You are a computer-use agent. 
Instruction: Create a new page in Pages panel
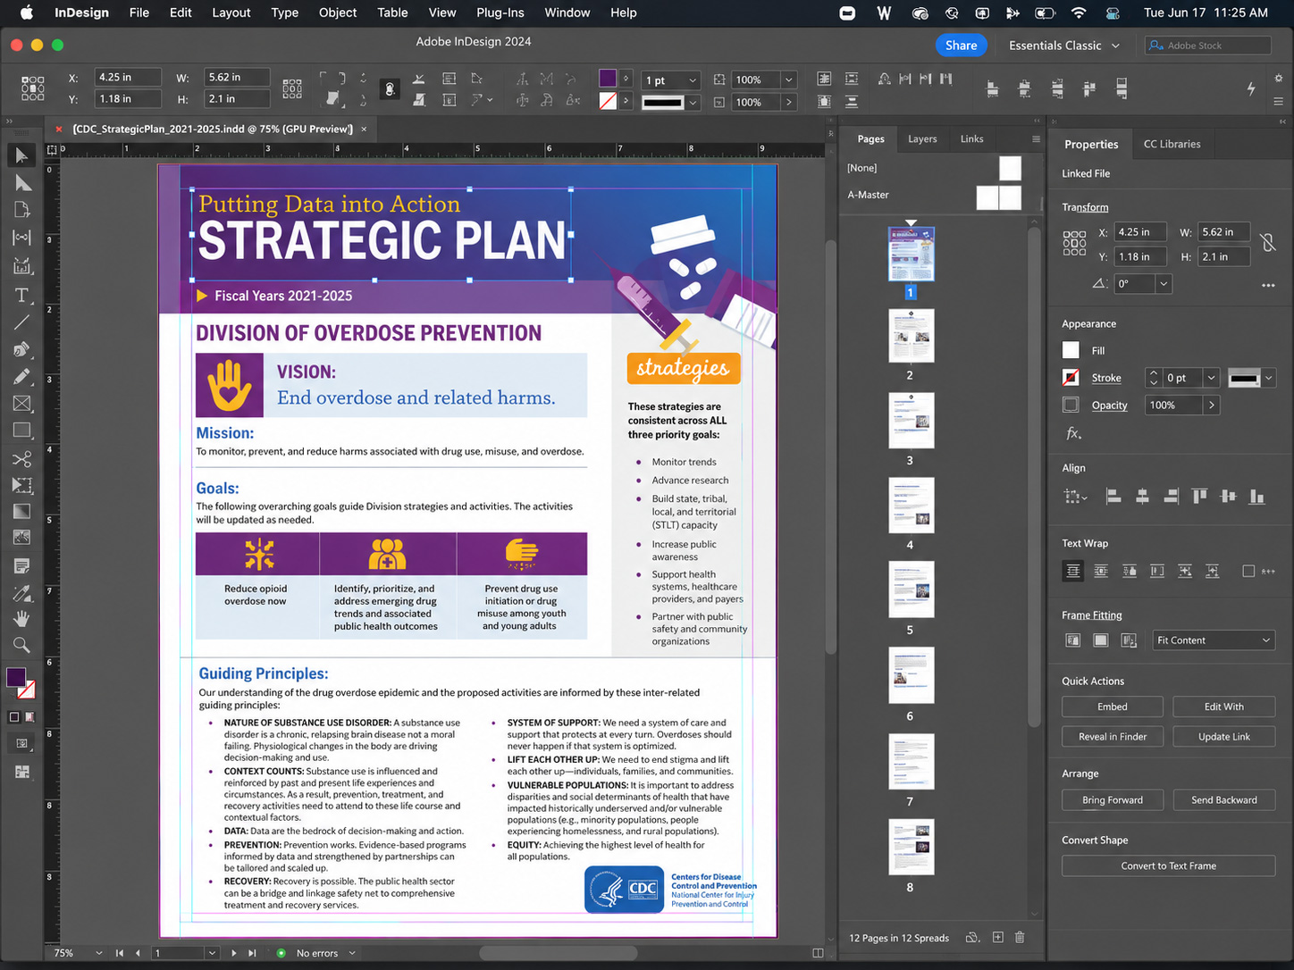tap(997, 937)
